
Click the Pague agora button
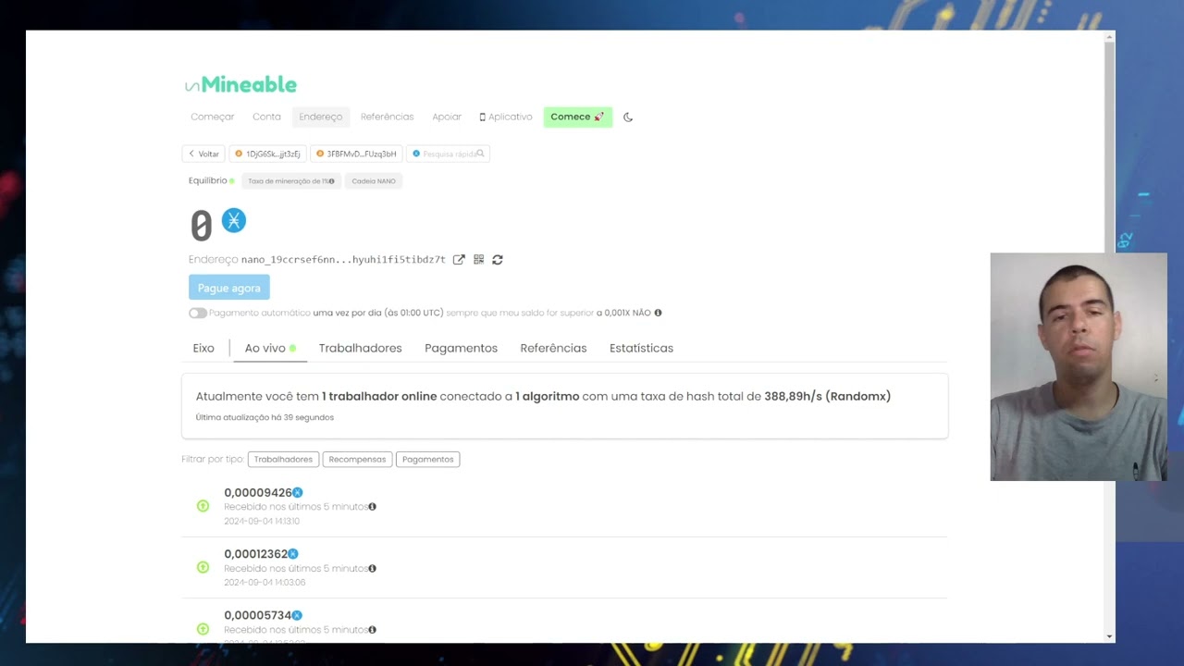pos(229,288)
